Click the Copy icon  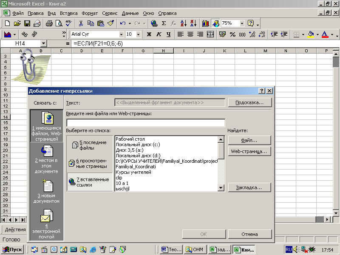pos(91,23)
